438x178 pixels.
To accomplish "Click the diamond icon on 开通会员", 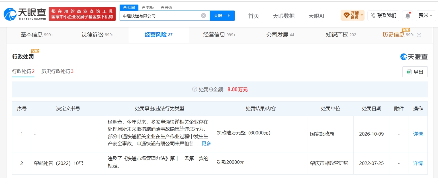I will 346,15.
